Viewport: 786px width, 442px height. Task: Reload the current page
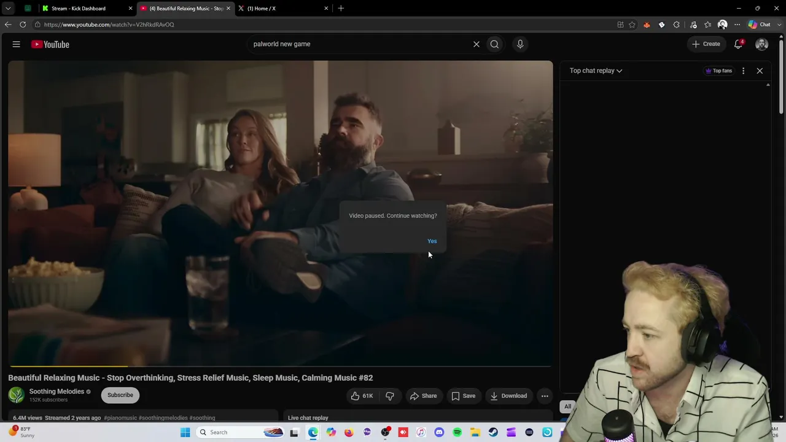tap(23, 25)
